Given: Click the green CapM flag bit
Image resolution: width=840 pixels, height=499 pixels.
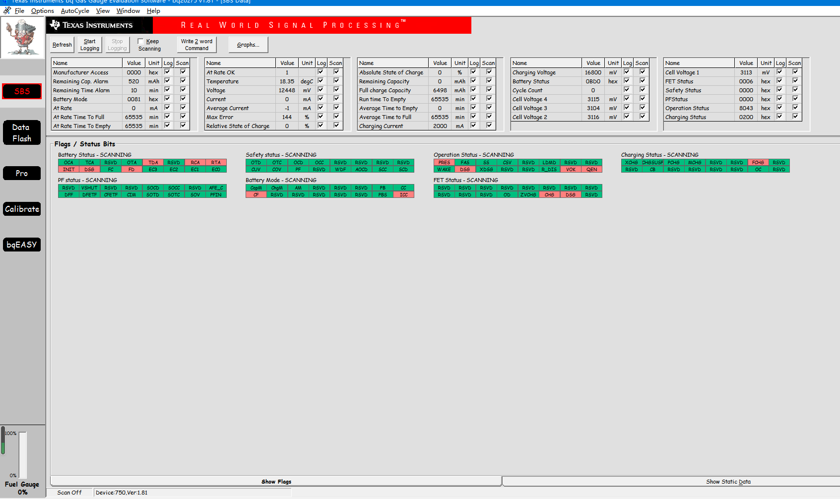Looking at the screenshot, I should click(256, 188).
